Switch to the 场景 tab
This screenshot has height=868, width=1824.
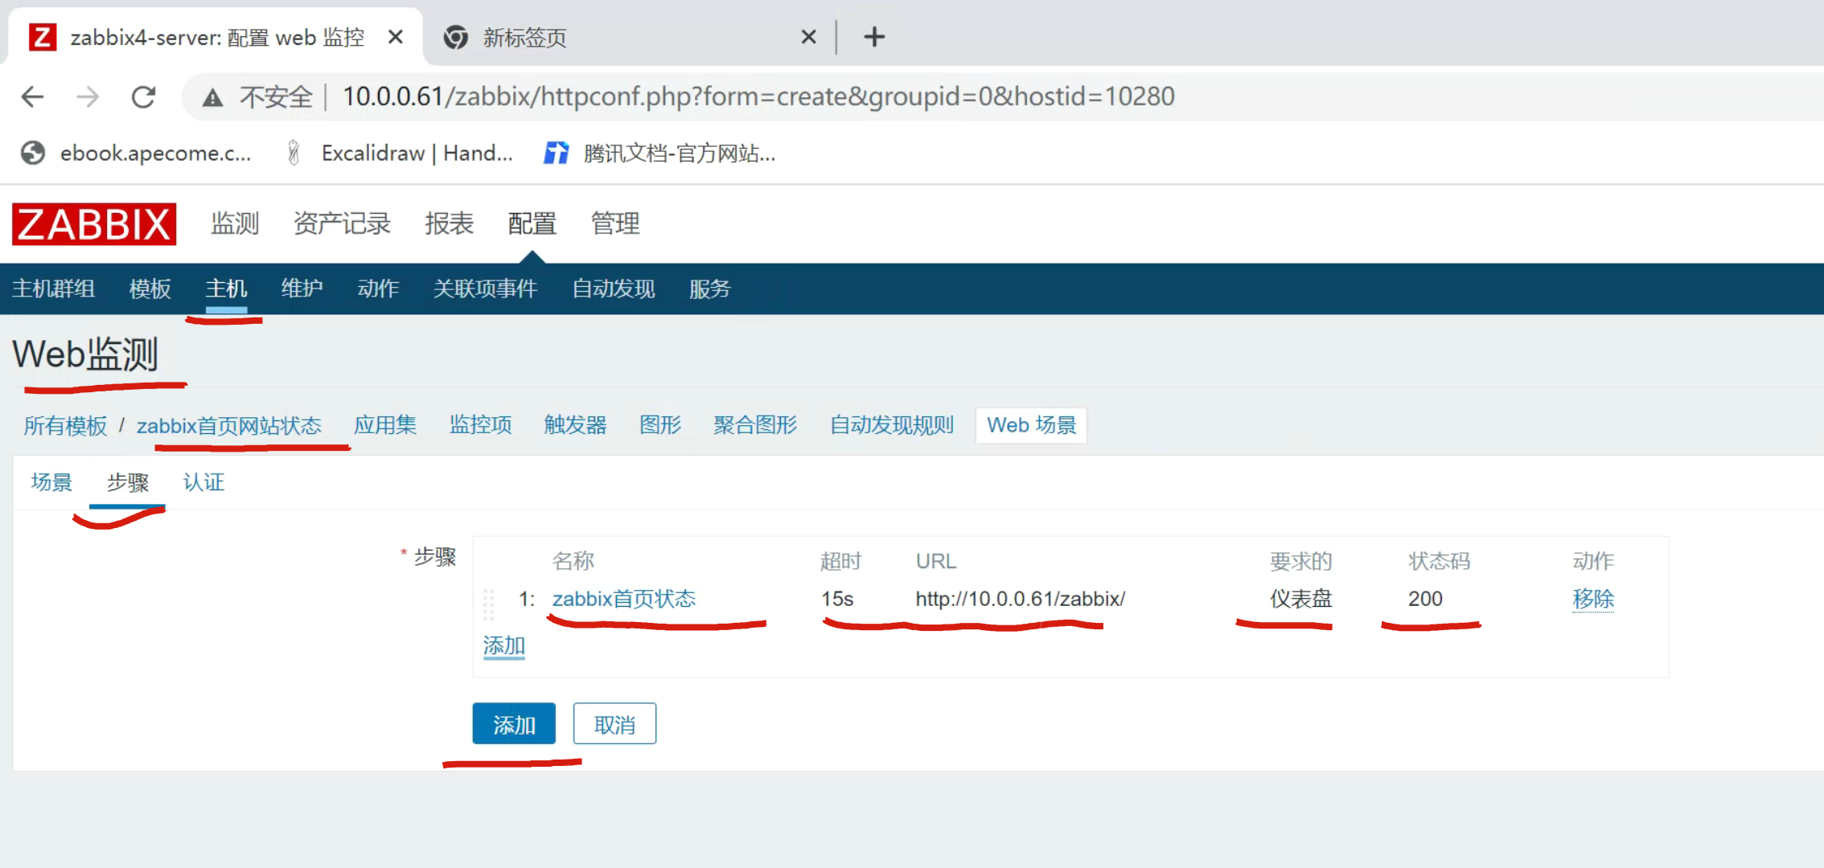[51, 482]
